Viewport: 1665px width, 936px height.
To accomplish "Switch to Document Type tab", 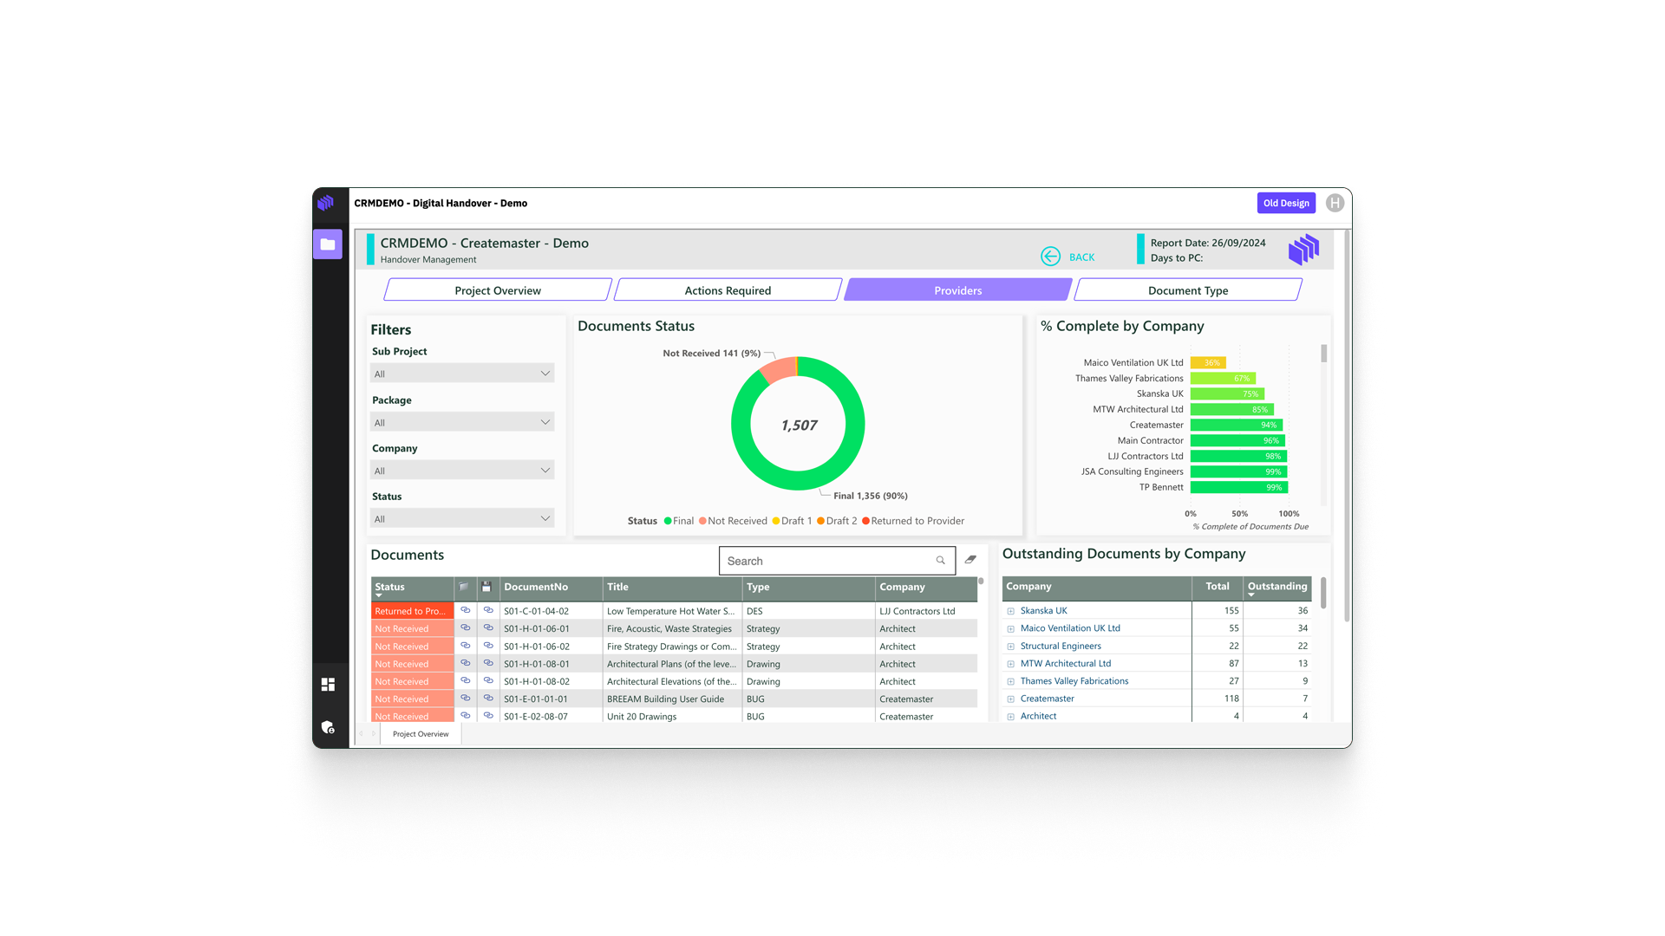I will point(1187,289).
